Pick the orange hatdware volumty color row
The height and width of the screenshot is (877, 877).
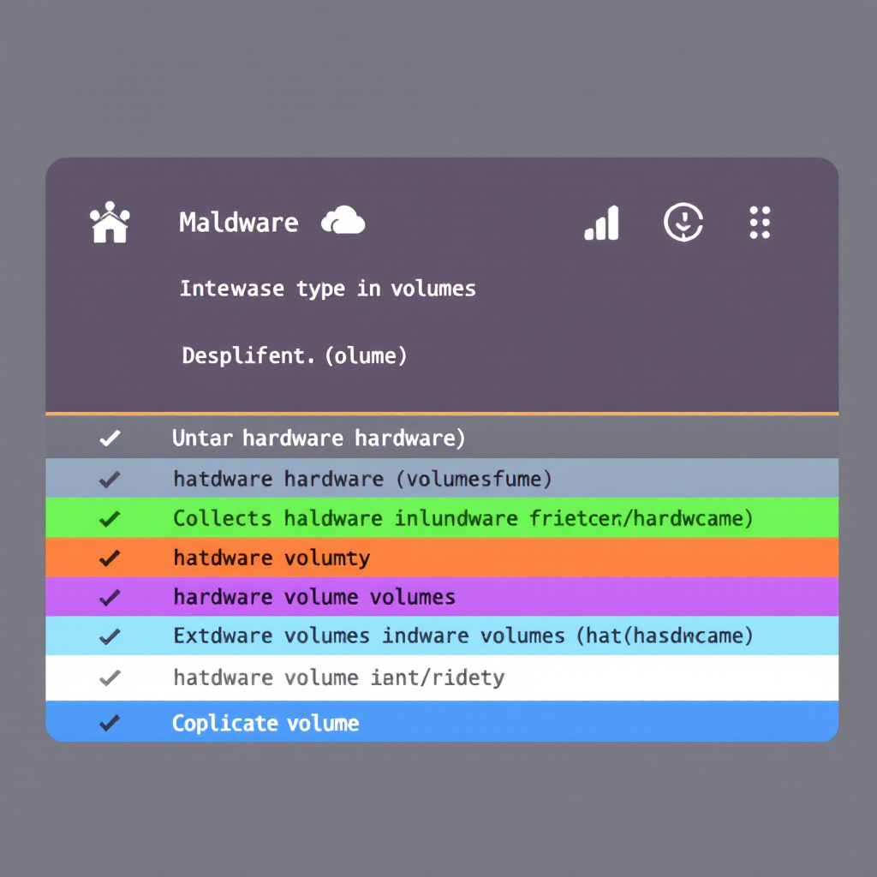coord(442,558)
